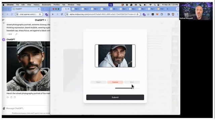Open a new tab in the ChatGPT window
This screenshot has width=215, height=120.
pyautogui.click(x=43, y=9)
